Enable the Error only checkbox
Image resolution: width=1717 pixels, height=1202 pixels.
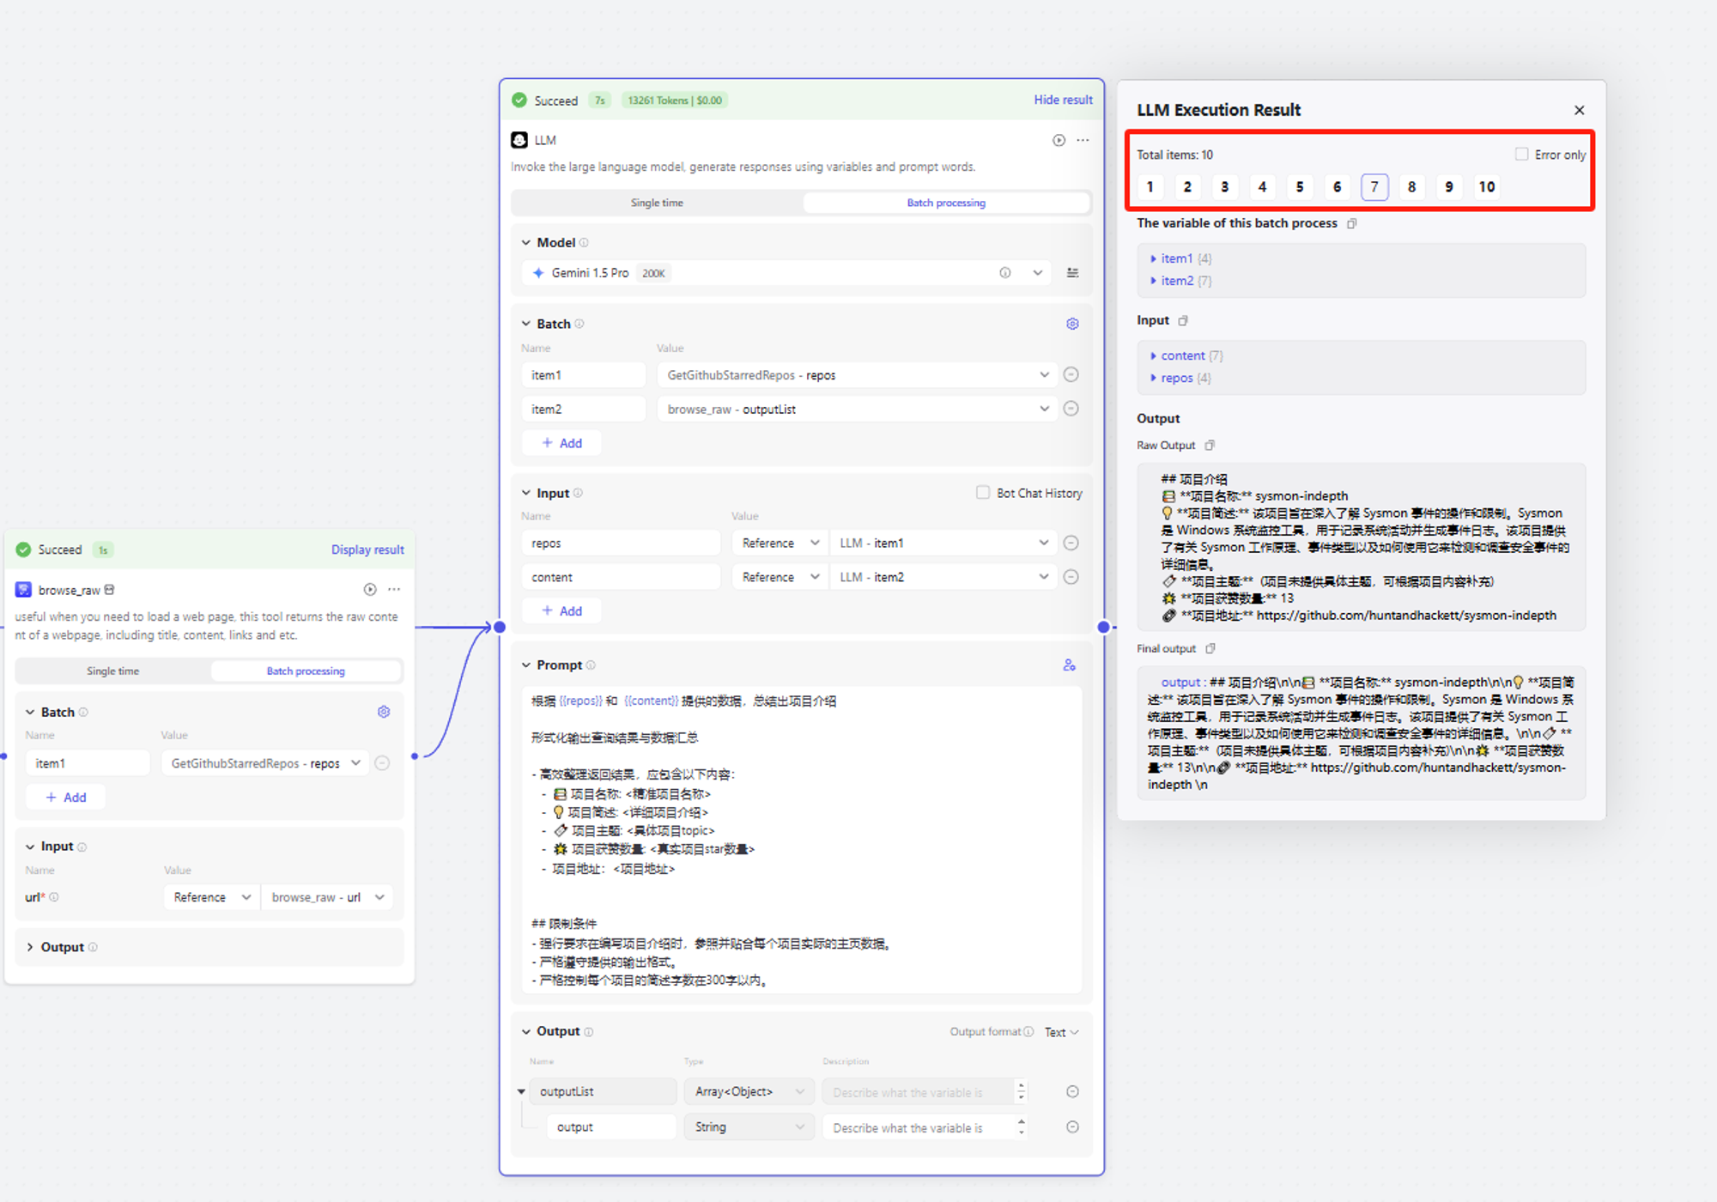click(1521, 155)
